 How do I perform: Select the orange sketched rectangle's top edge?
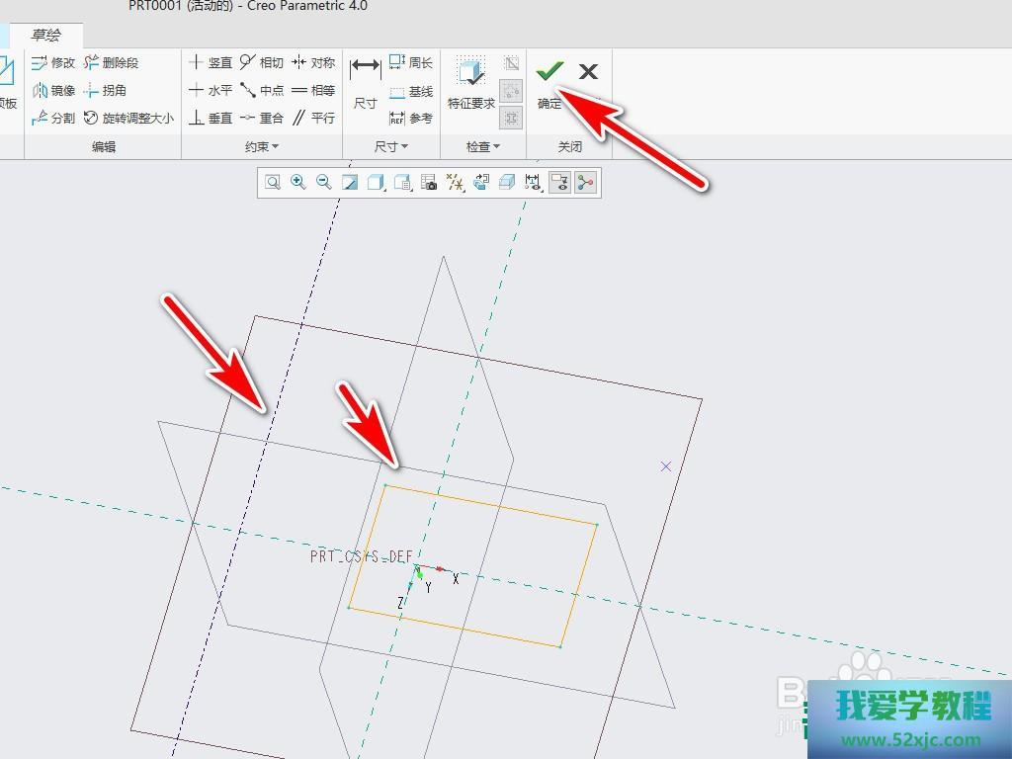(491, 505)
